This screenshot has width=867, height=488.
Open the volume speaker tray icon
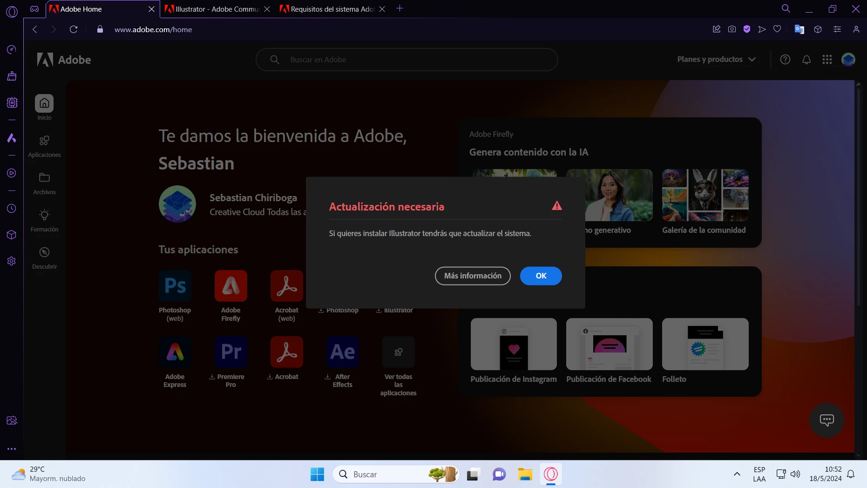tap(795, 474)
